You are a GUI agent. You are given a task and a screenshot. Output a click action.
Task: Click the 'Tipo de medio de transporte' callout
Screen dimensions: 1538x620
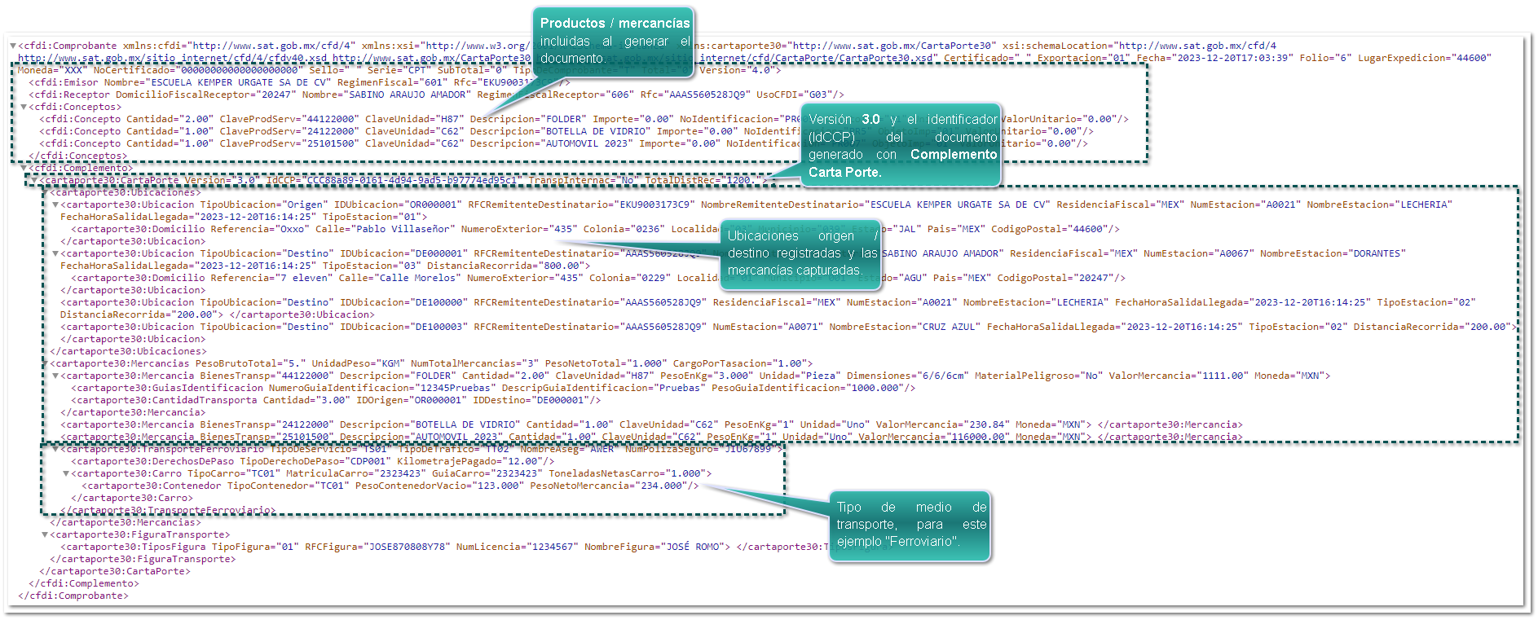tap(910, 525)
